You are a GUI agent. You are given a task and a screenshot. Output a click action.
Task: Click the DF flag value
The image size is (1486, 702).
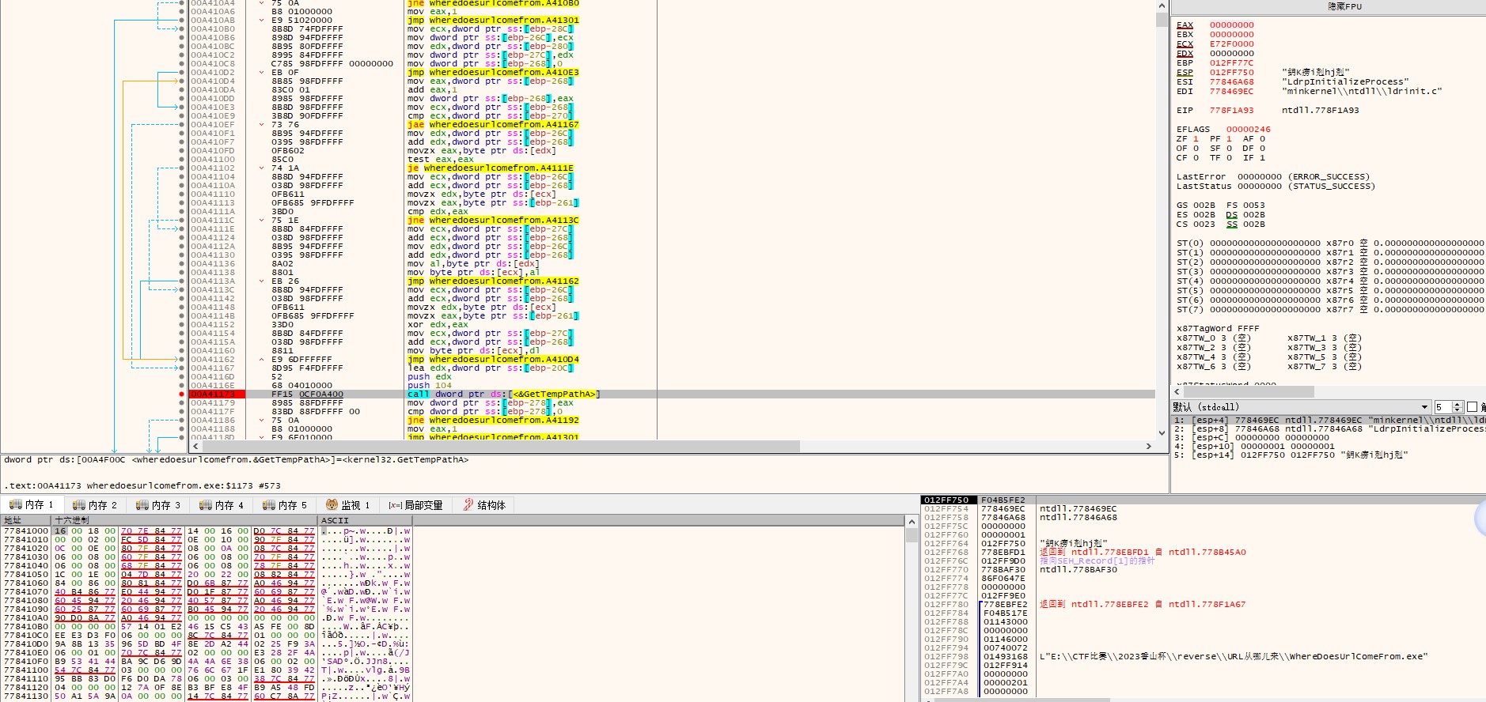[1262, 149]
